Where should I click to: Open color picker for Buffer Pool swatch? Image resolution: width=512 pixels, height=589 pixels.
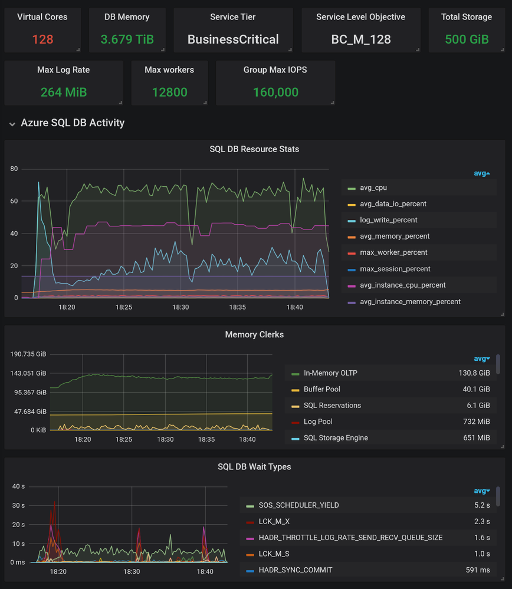coord(295,390)
